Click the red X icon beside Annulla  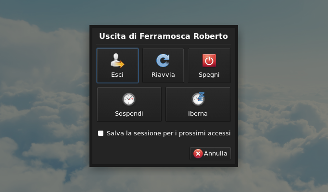[x=198, y=154]
